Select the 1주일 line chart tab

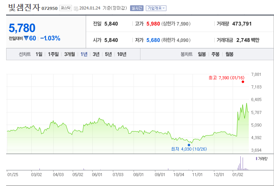click(53, 54)
